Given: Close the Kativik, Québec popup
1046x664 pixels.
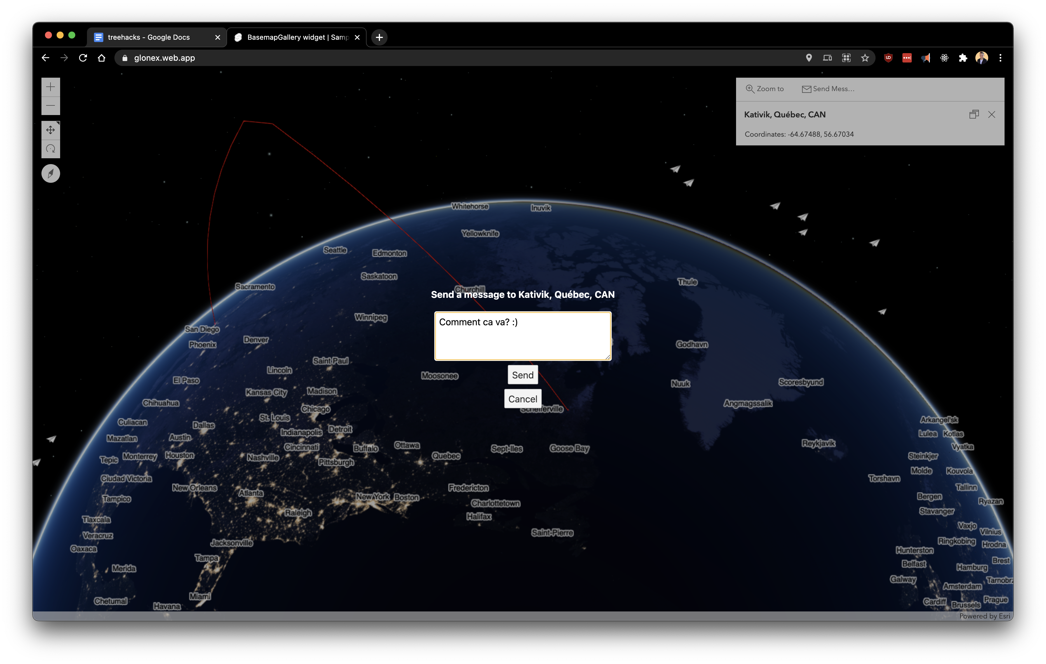Looking at the screenshot, I should [992, 114].
